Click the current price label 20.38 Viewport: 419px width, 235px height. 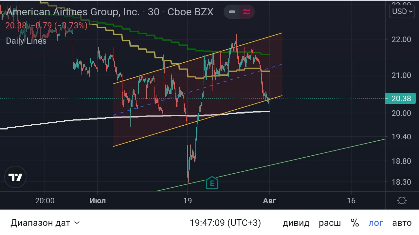[x=401, y=98]
